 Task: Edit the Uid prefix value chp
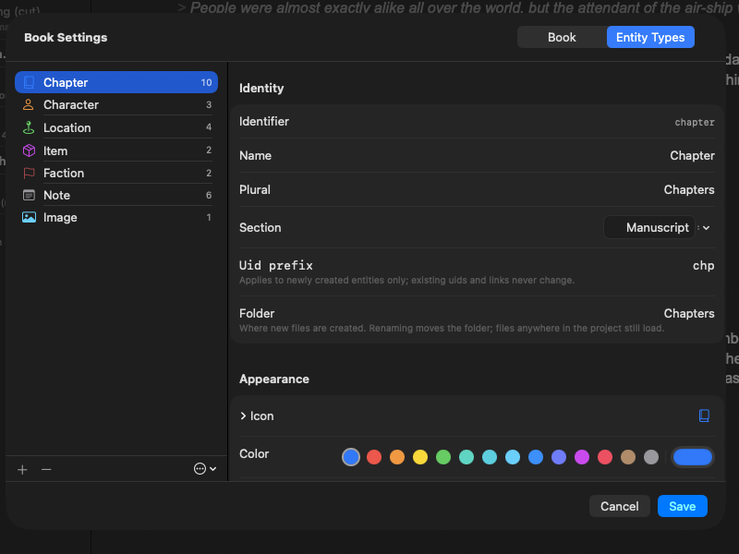703,266
